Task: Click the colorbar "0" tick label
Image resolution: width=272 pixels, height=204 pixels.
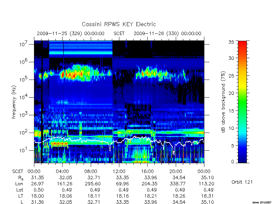Action: (x=233, y=161)
